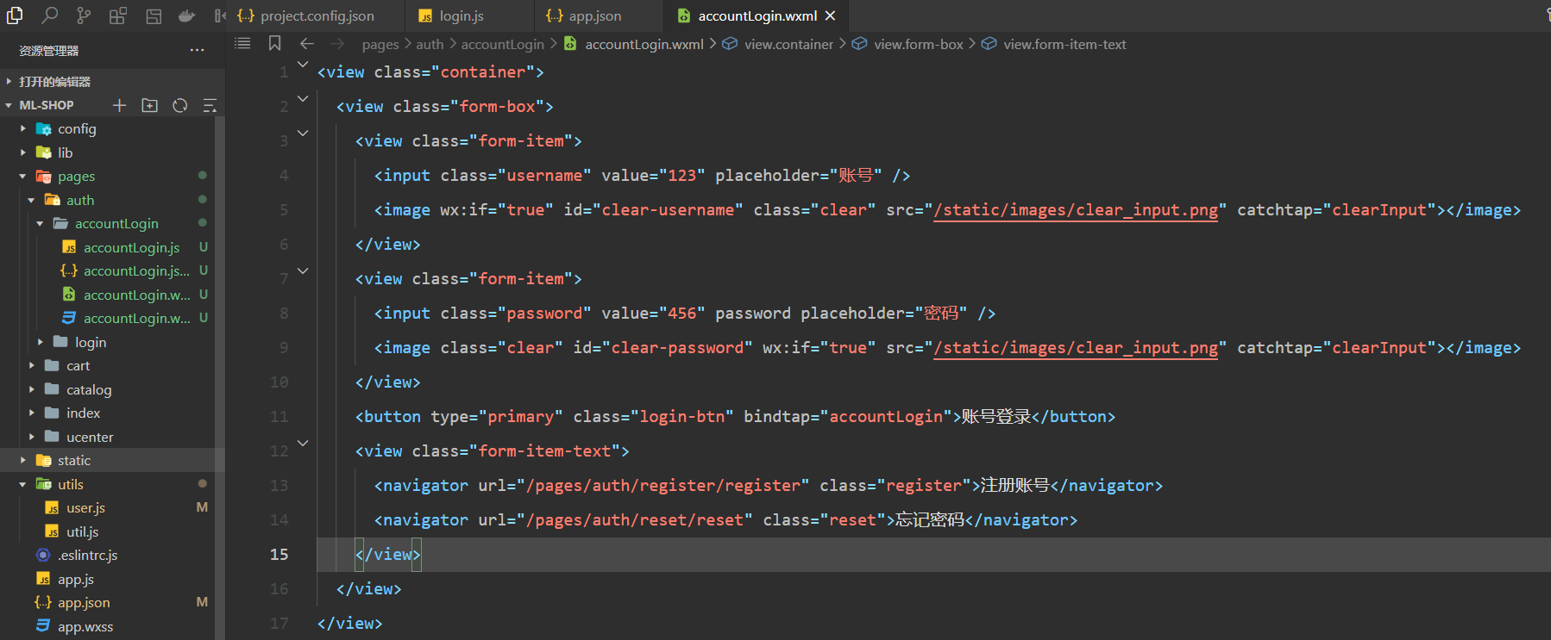The image size is (1551, 640).
Task: Fold the form-item block at line 3
Action: [x=303, y=133]
